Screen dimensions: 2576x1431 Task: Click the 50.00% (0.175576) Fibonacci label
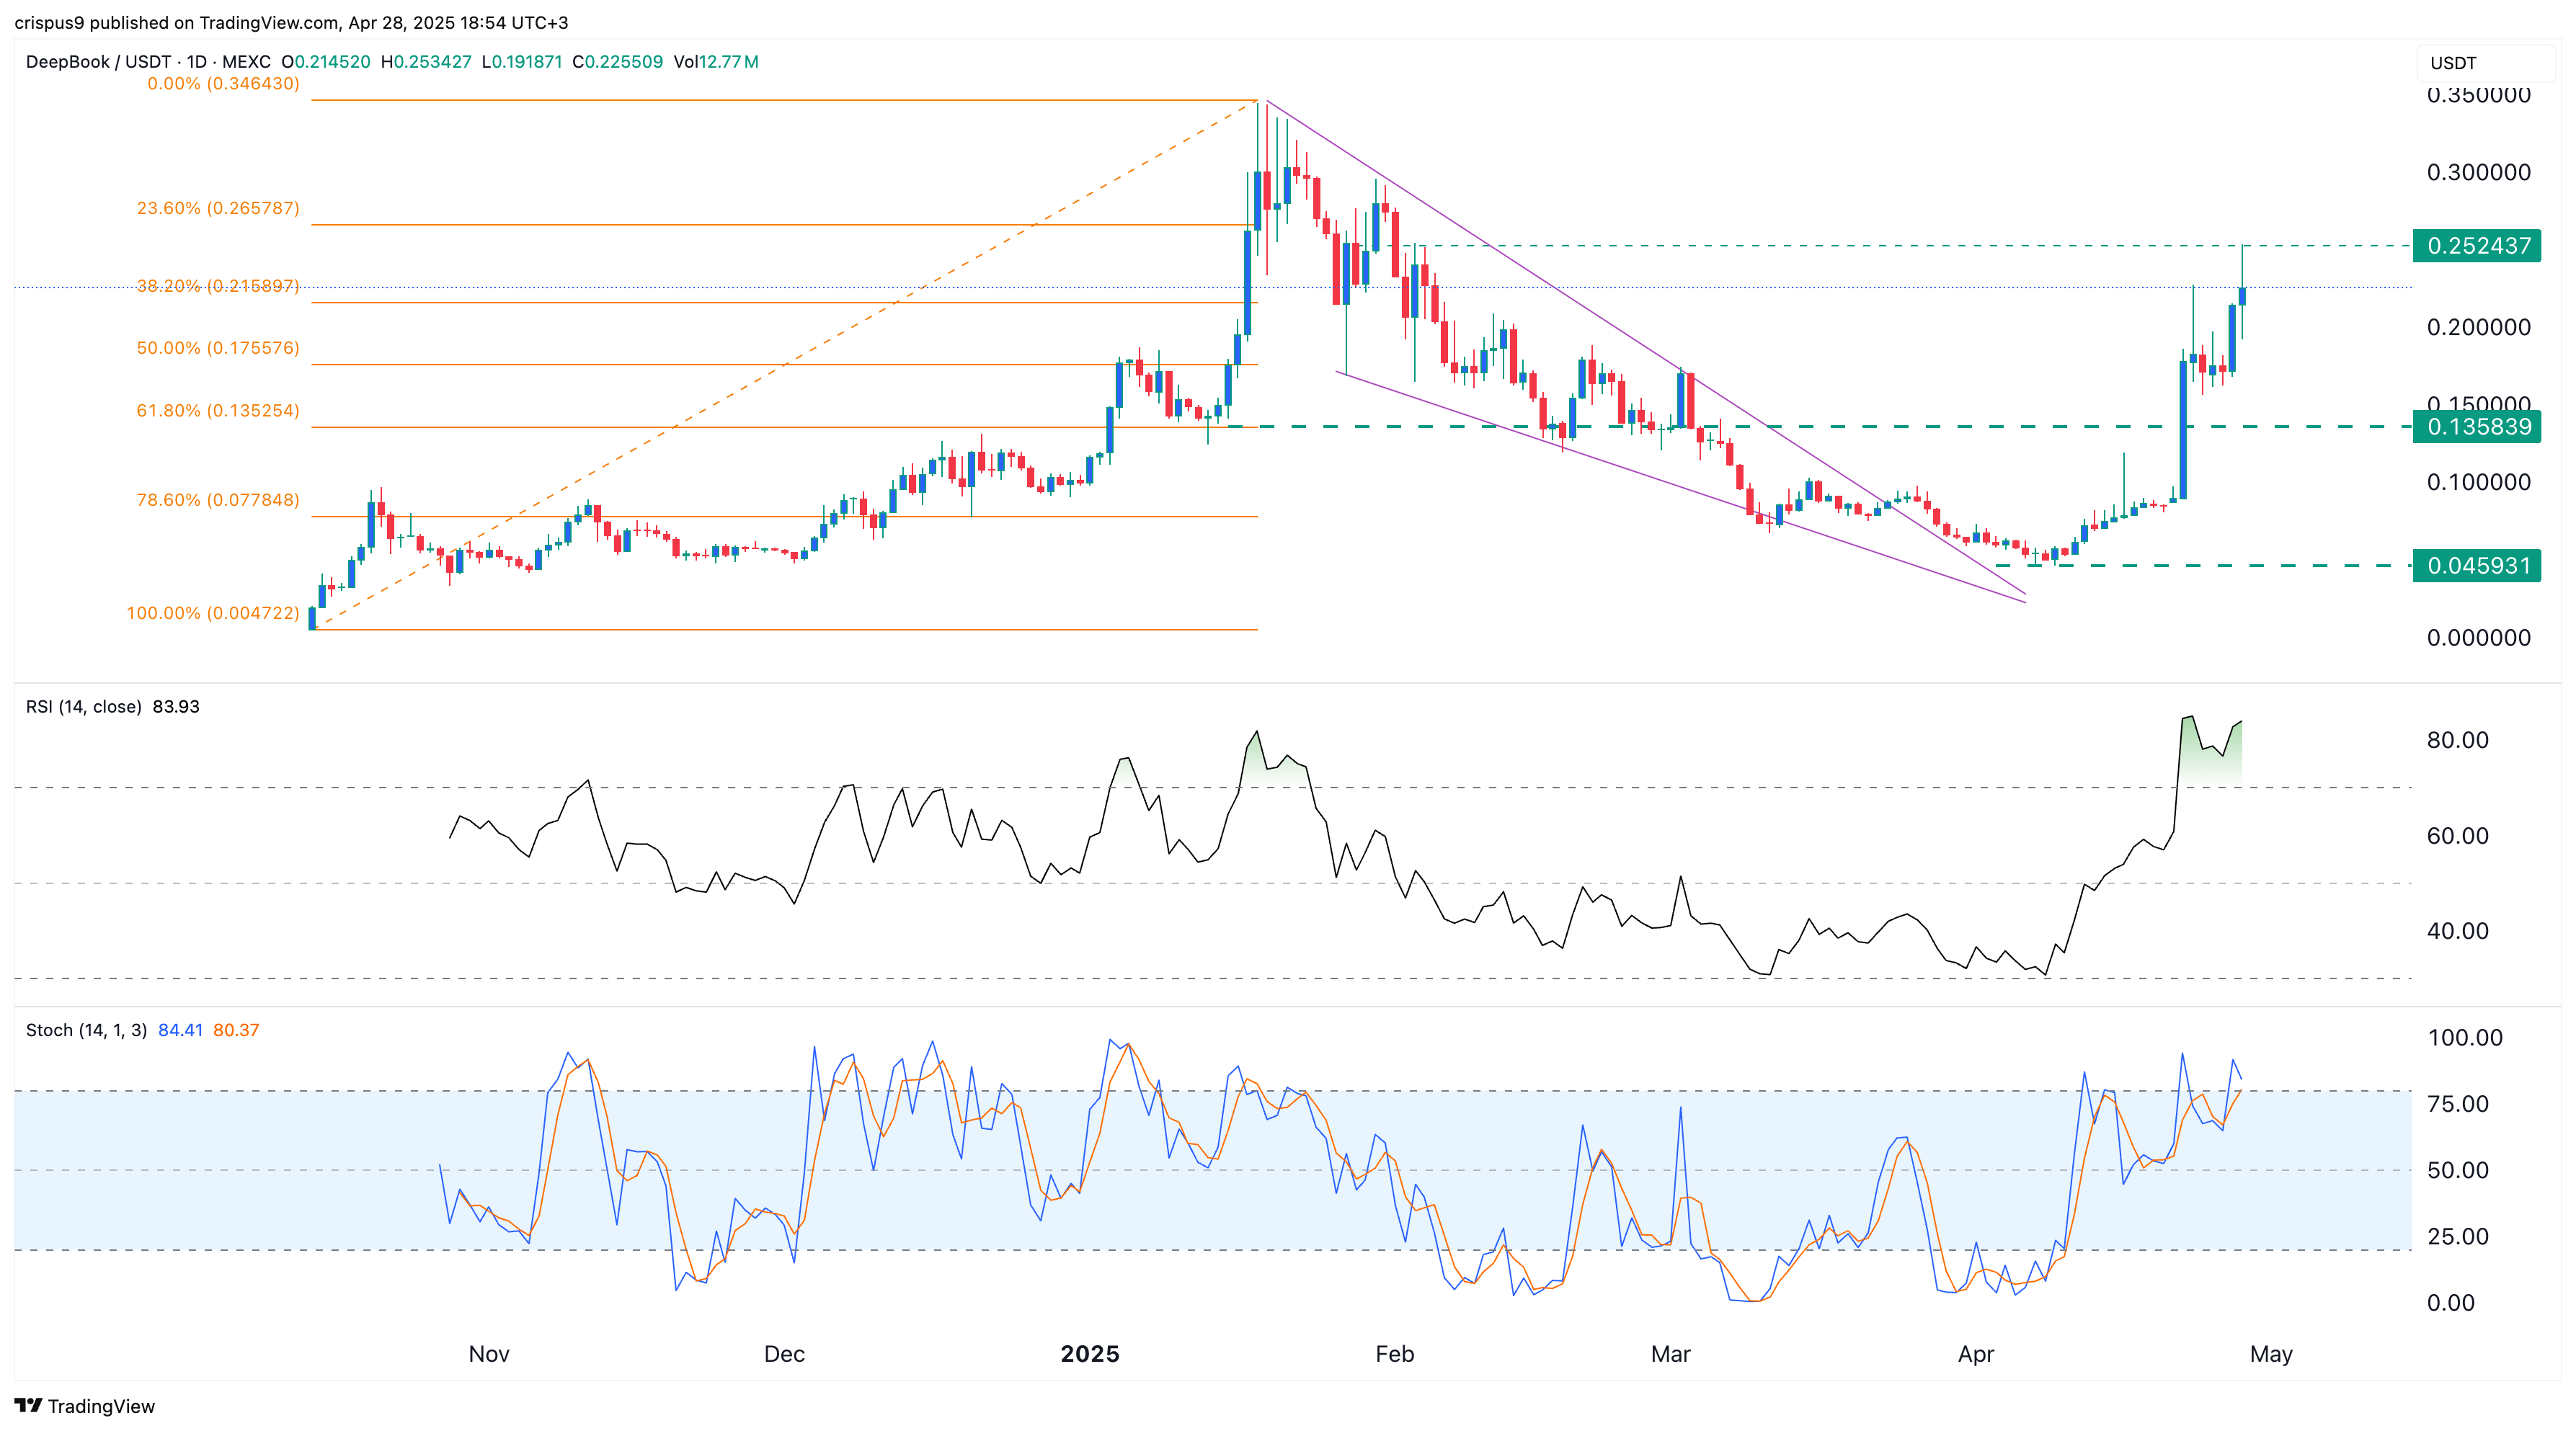pyautogui.click(x=218, y=348)
